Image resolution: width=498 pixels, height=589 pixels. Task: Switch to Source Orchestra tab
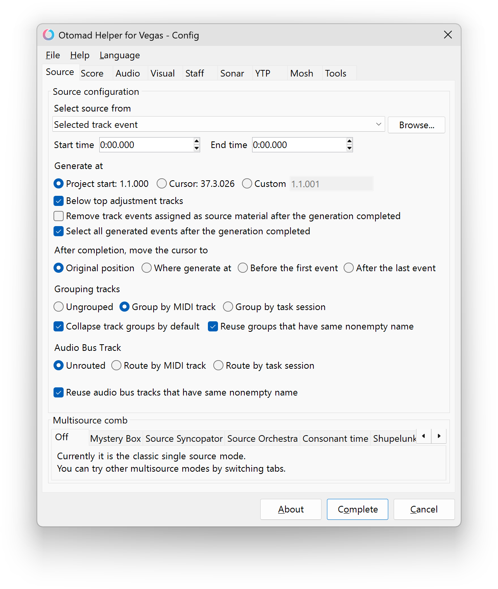(262, 439)
